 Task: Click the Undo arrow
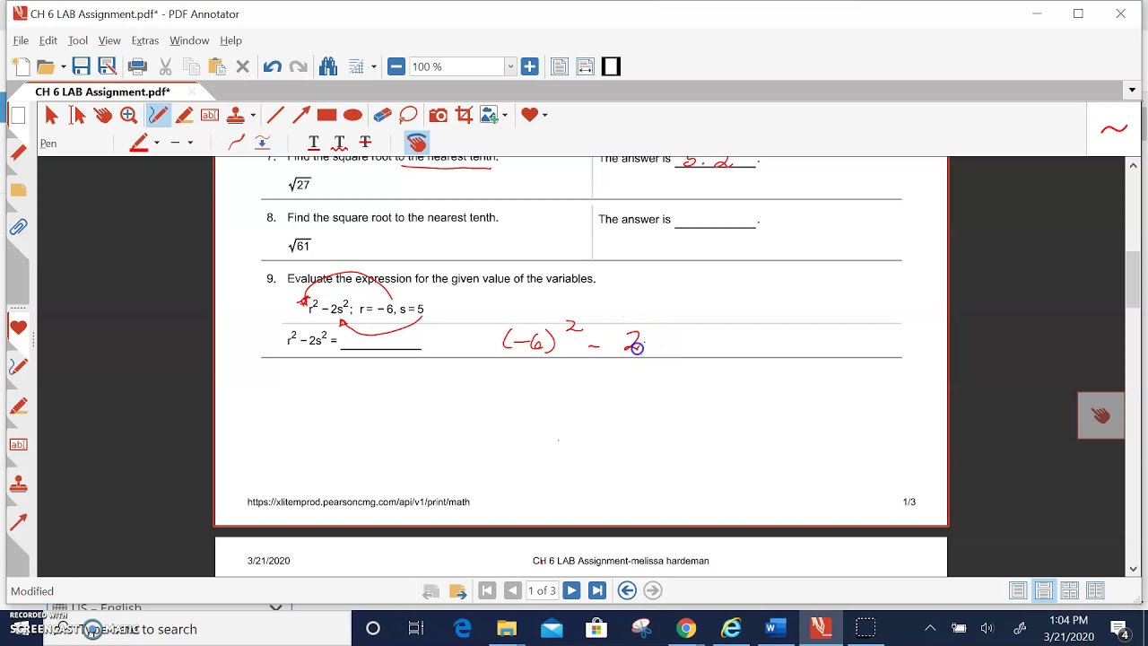tap(273, 66)
